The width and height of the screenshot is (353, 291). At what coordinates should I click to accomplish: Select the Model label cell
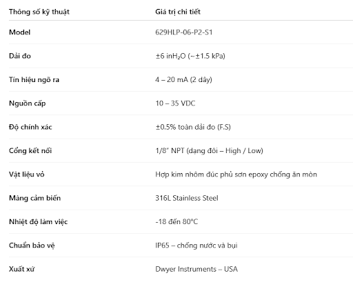(x=19, y=32)
